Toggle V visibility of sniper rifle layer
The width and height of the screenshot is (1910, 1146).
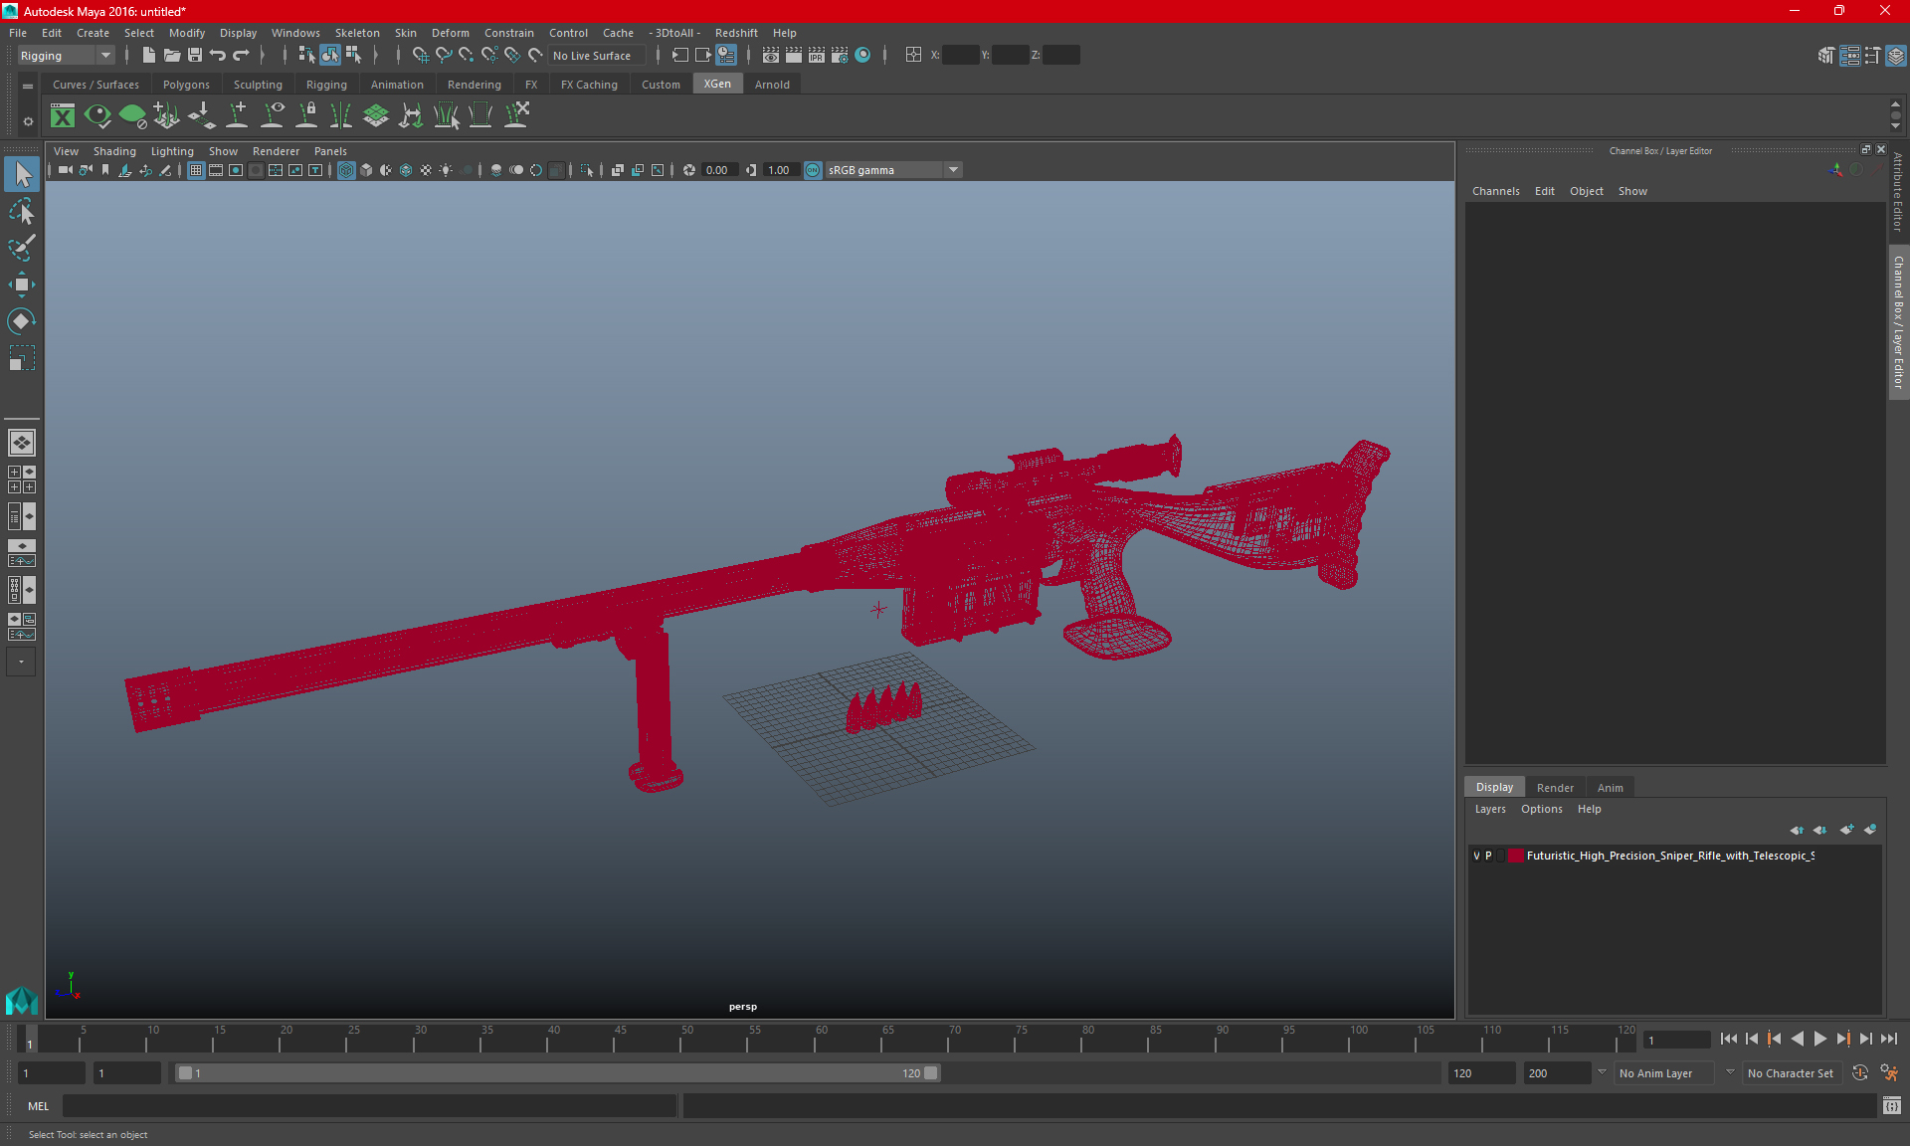tap(1476, 856)
